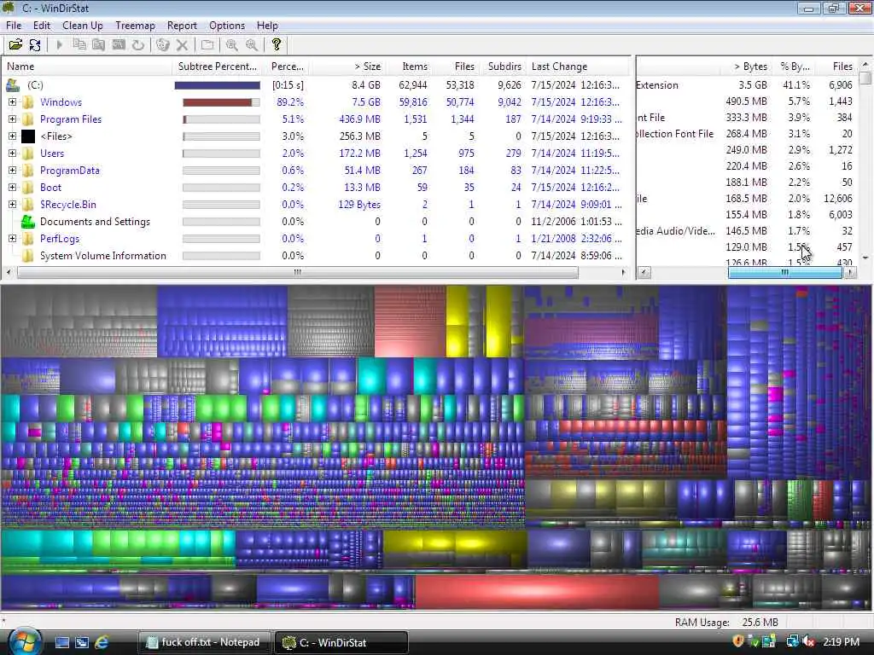Image resolution: width=874 pixels, height=655 pixels.
Task: Sort extension list by Files column header
Action: 836,67
